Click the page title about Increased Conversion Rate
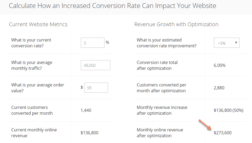Image resolution: width=252 pixels, height=143 pixels. (x=113, y=6)
